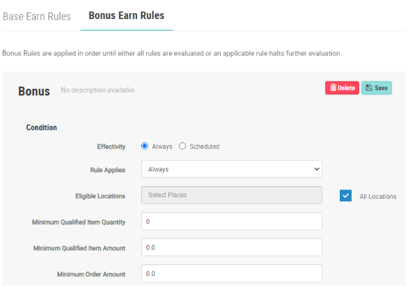Click into the Minimum Order Amount field
This screenshot has width=408, height=292.
(x=231, y=273)
